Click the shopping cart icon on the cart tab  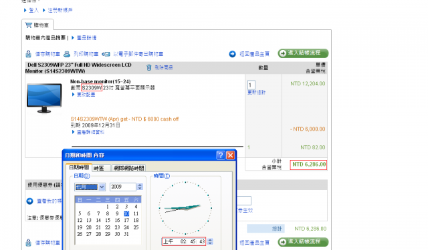click(x=28, y=25)
